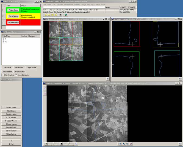Click the fourth yellow icon in the main toolbar
The image size is (183, 147).
click(x=56, y=15)
